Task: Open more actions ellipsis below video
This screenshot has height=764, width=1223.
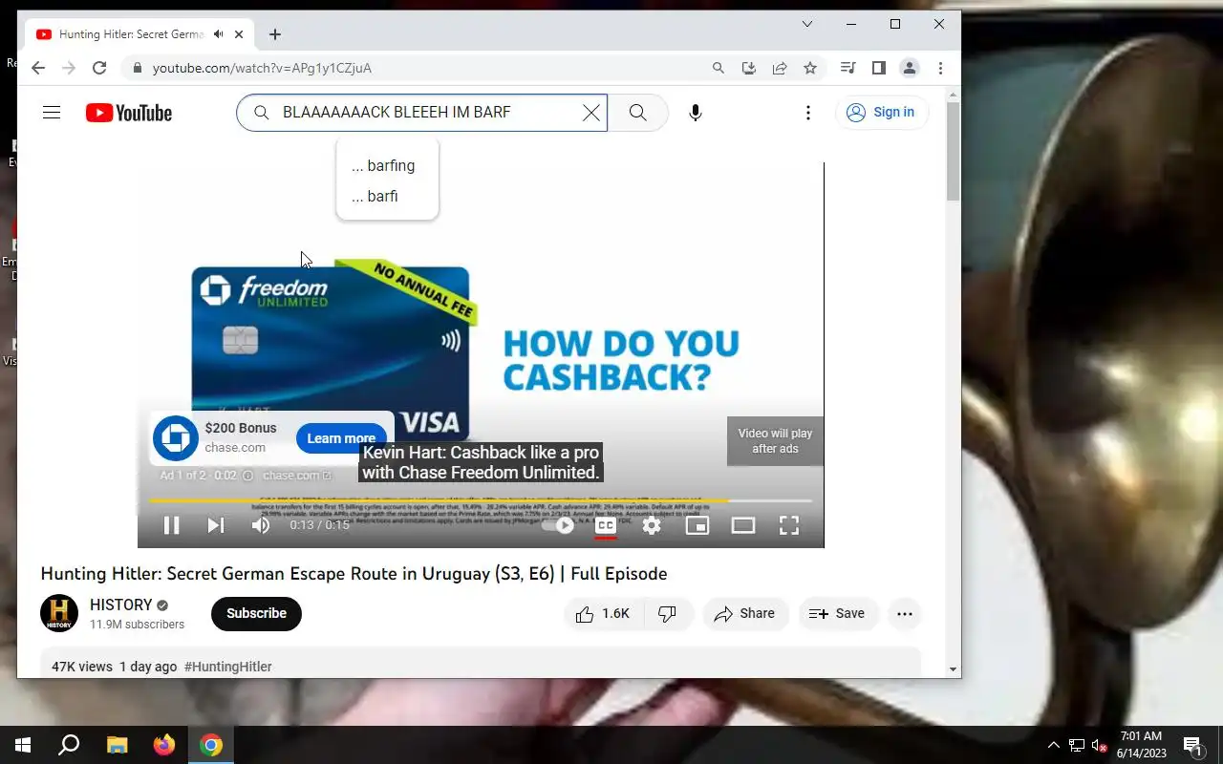Action: 905,614
